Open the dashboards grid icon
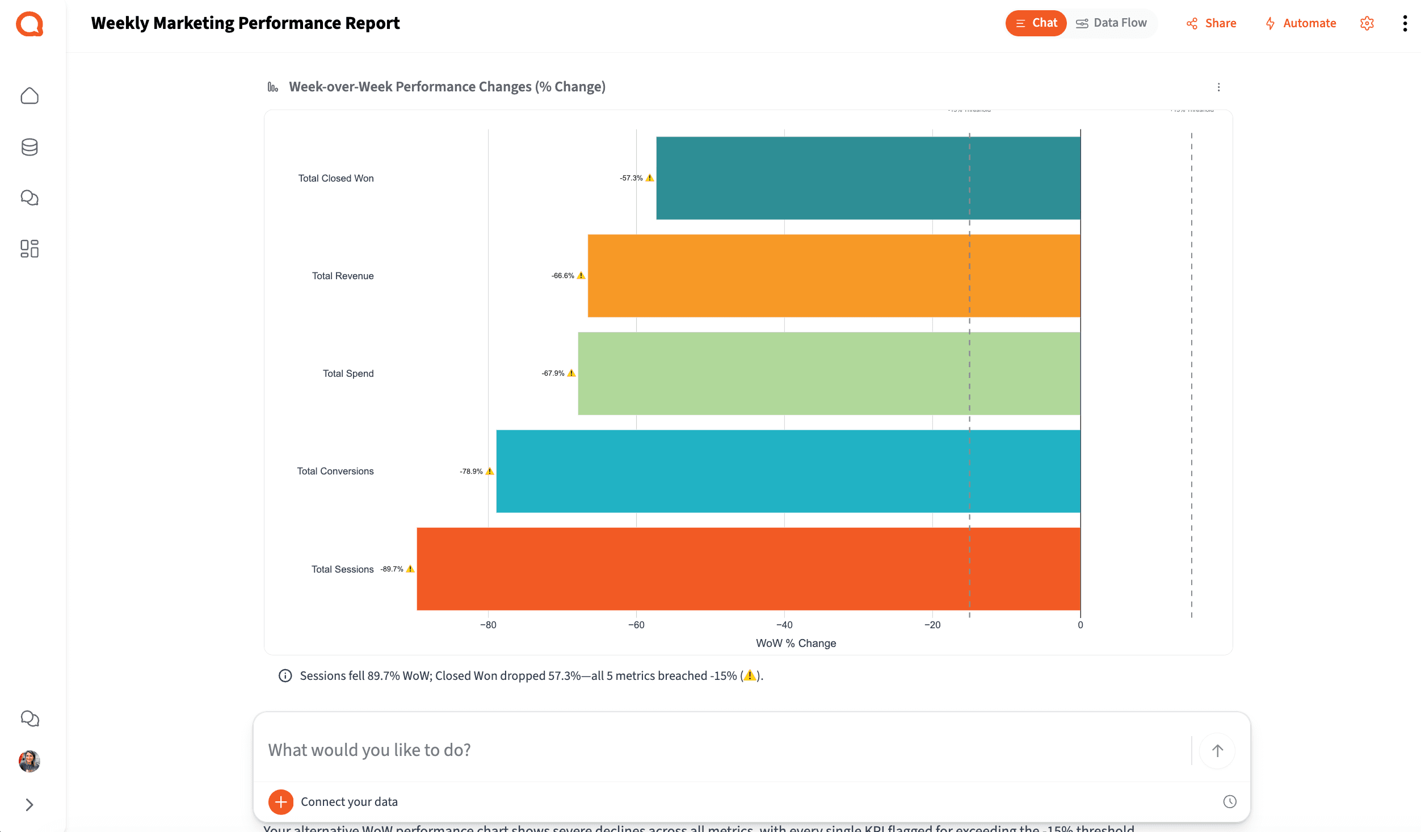1421x832 pixels. pos(30,249)
